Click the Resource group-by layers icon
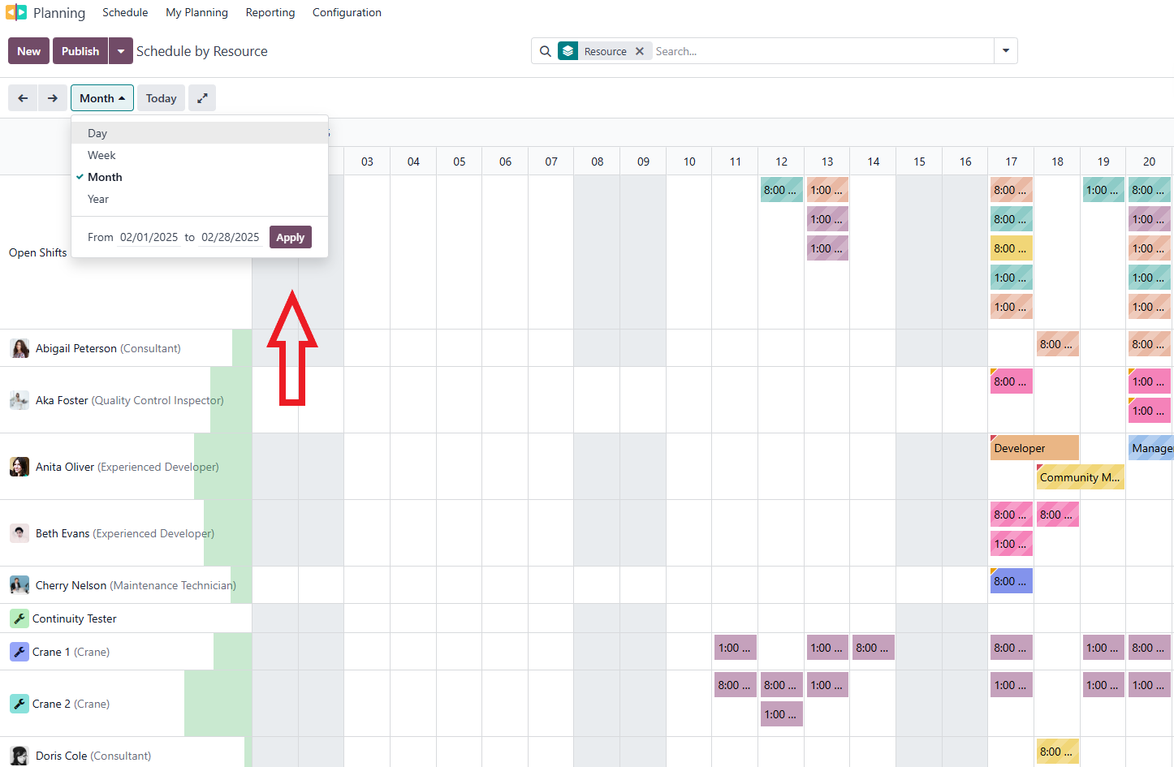 click(568, 51)
